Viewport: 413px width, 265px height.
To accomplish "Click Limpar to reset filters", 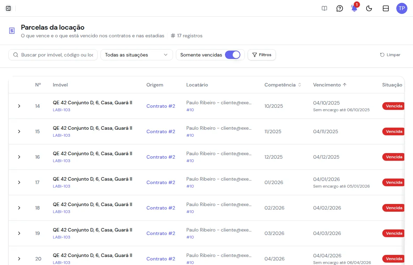I will pos(390,55).
